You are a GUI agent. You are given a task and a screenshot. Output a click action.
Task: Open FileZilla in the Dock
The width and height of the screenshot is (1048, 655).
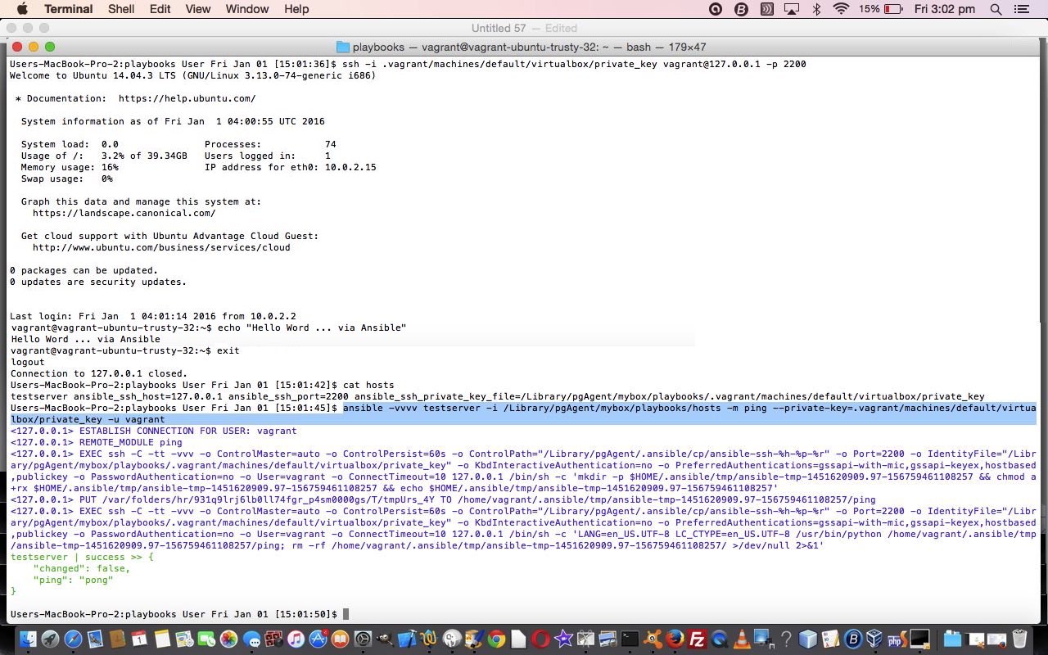pyautogui.click(x=697, y=639)
